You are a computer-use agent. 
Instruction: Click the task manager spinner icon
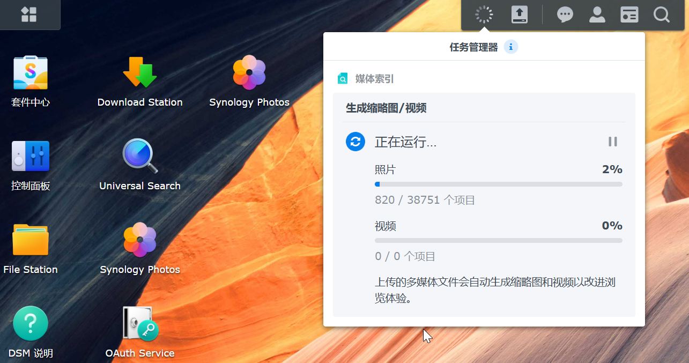click(x=484, y=14)
